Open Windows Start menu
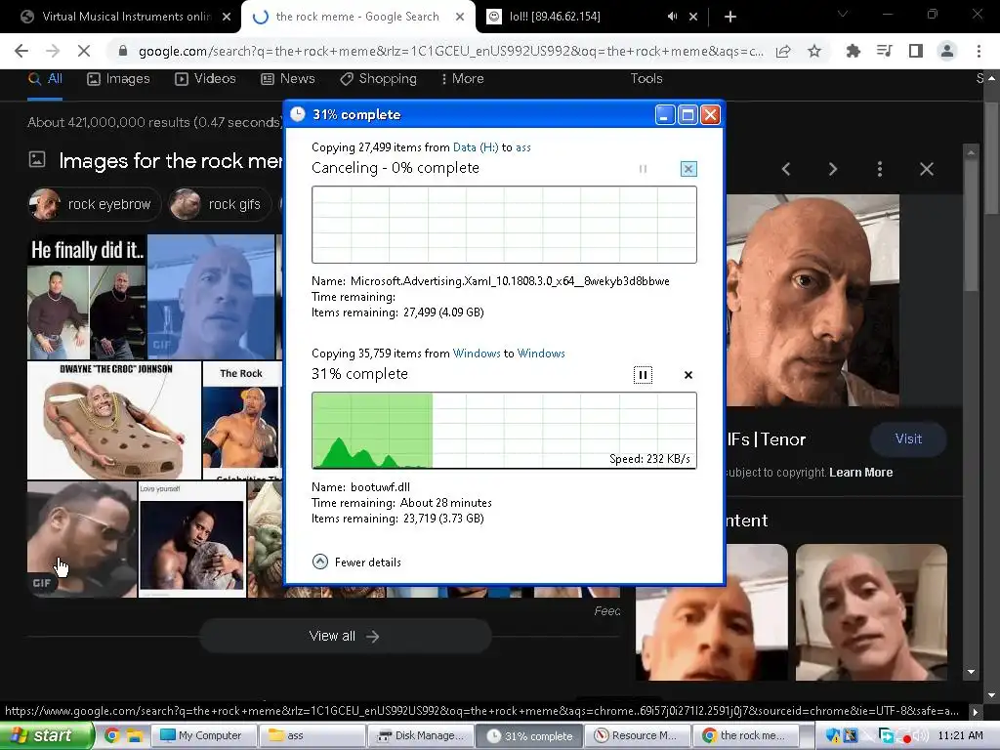Screen dimensions: 1000x750 click(46, 736)
